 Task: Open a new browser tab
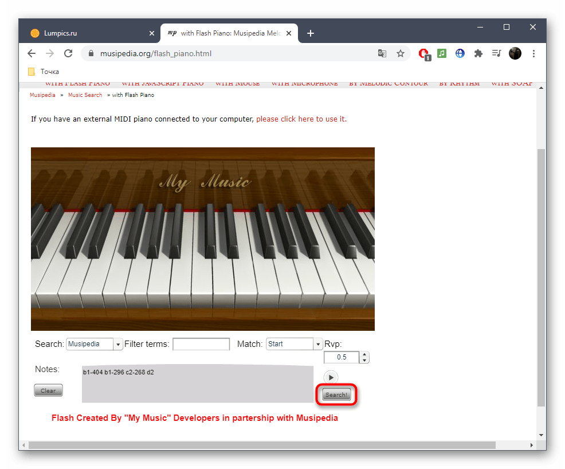click(x=311, y=33)
